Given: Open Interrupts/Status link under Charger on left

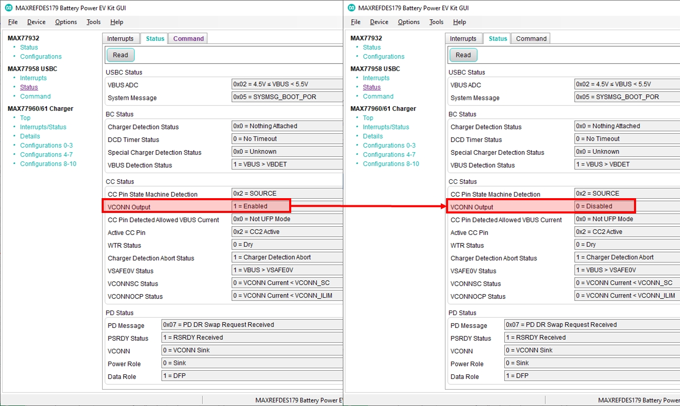Looking at the screenshot, I should (x=43, y=127).
